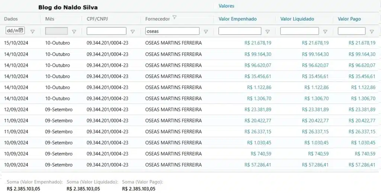
Task: Click the R$ 35.456,61 Valor Pago cell
Action: 362,76
